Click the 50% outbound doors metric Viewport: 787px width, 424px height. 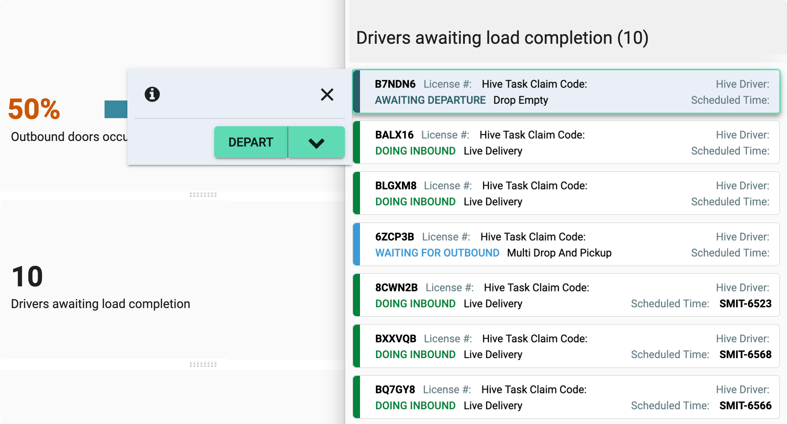(x=34, y=109)
